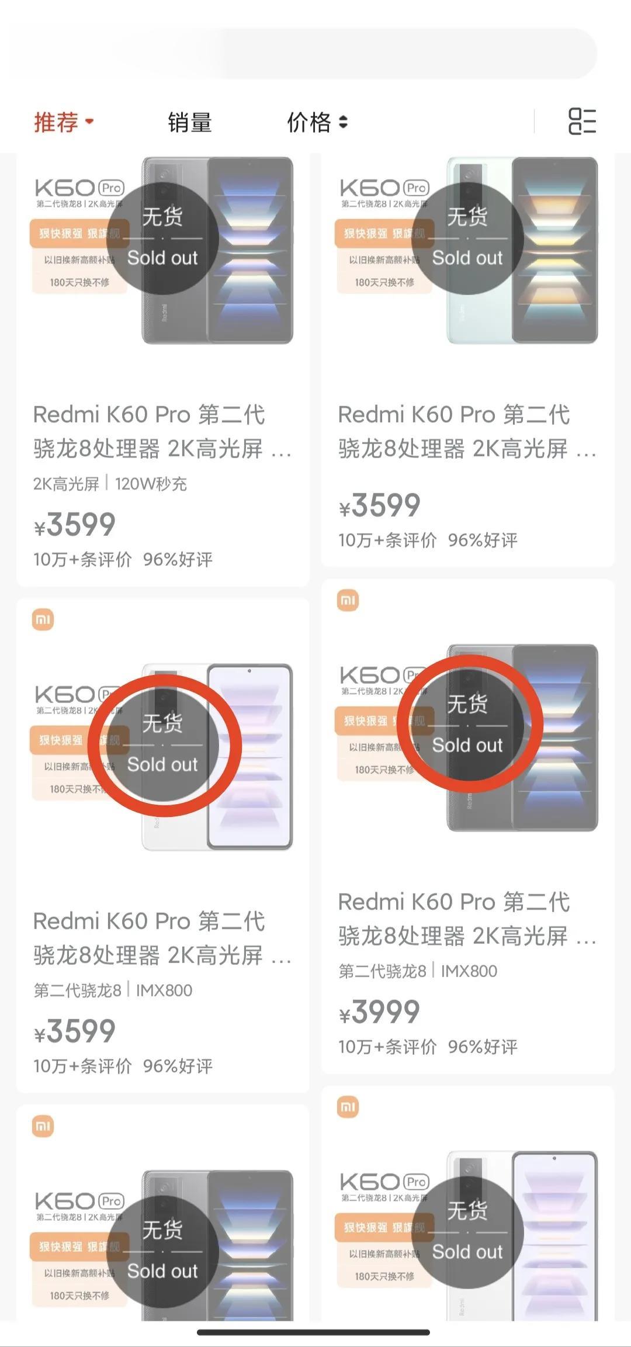
Task: Tap the ¥3599 price on mint phone card
Action: point(380,505)
